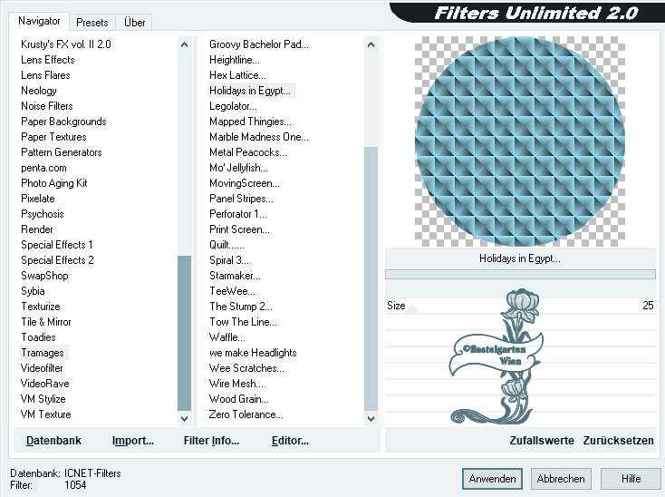665x497 pixels.
Task: Select Holidays in Egypt... filter in list
Action: coord(250,91)
